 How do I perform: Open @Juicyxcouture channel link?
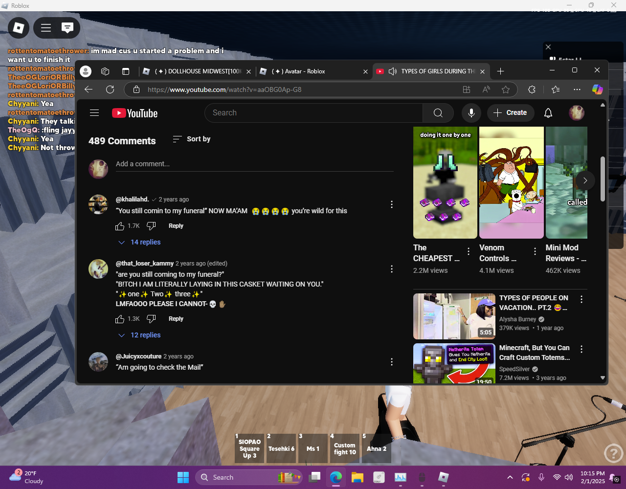pyautogui.click(x=138, y=356)
